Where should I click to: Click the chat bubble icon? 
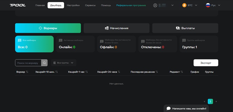tap(168, 108)
